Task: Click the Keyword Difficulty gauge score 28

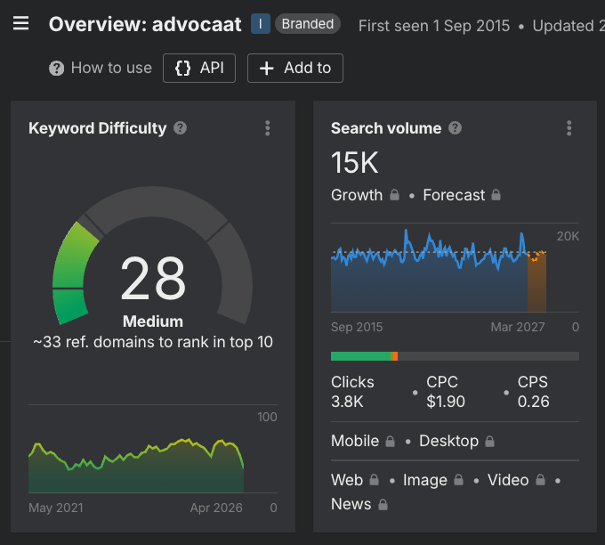Action: [153, 279]
